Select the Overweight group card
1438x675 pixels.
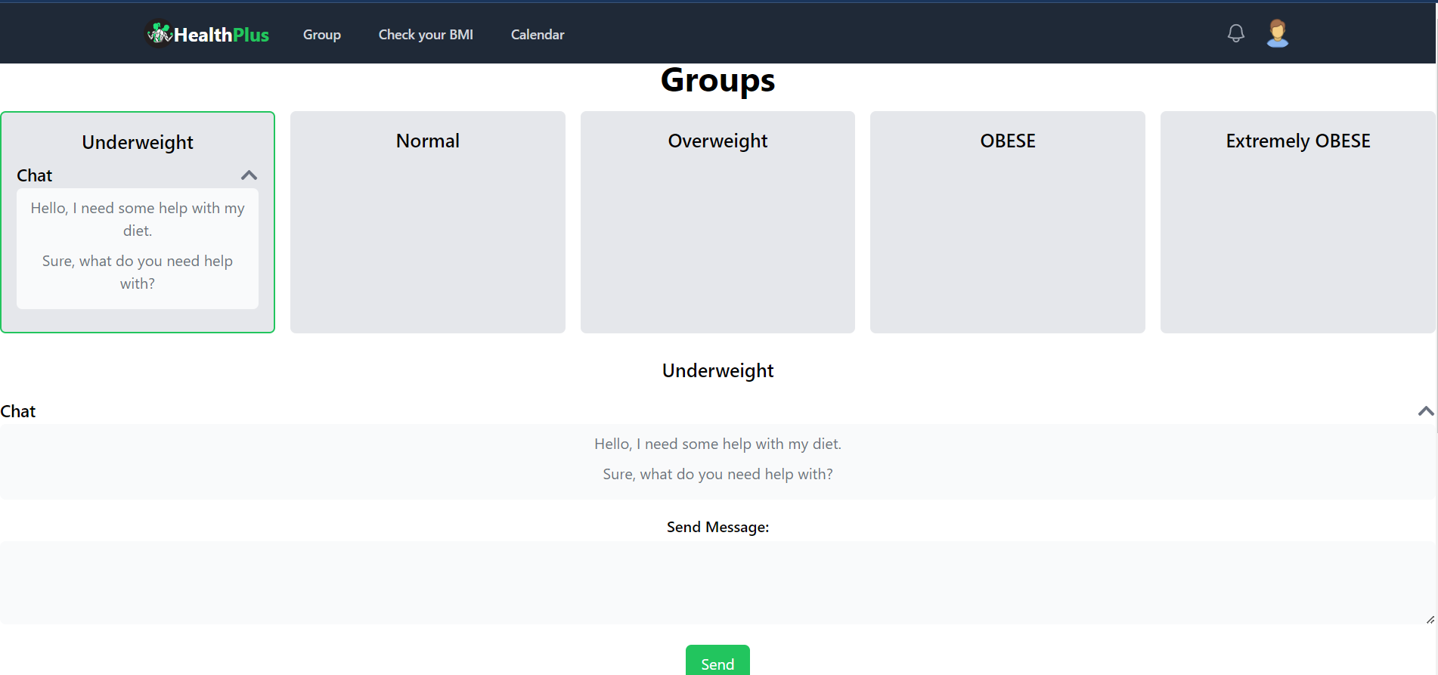coord(717,222)
